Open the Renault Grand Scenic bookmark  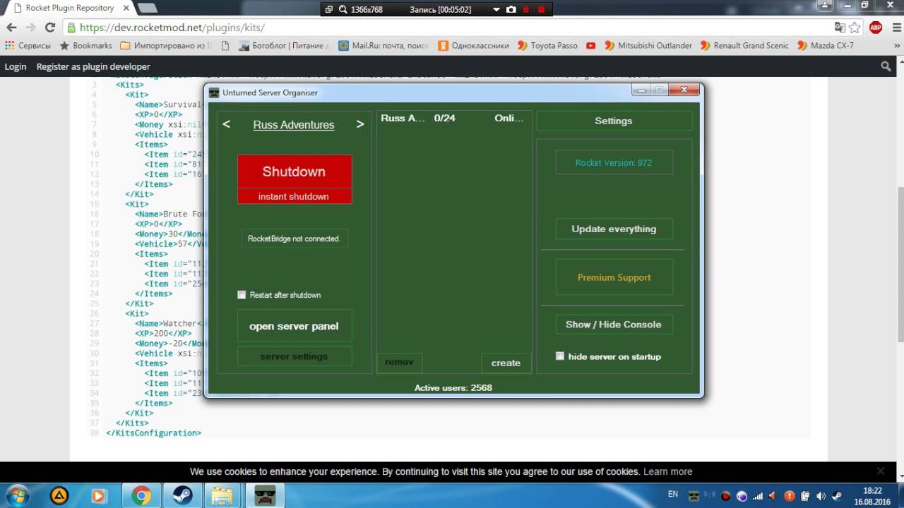point(744,45)
